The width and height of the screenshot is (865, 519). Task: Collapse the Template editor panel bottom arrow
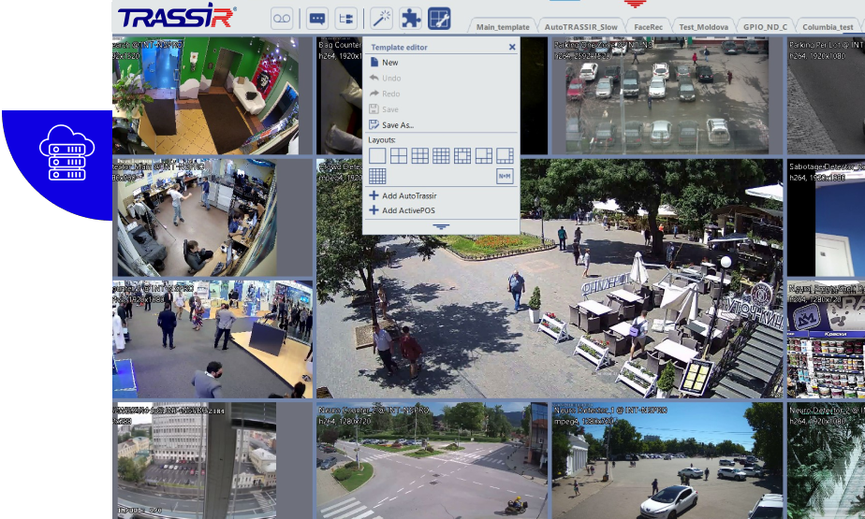441,226
